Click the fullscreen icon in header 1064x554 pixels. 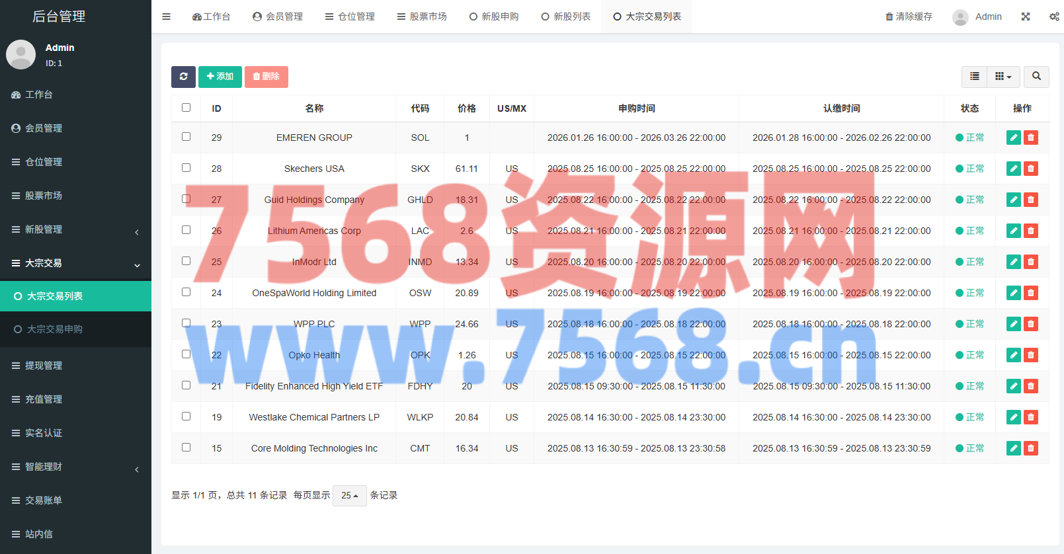coord(1026,17)
